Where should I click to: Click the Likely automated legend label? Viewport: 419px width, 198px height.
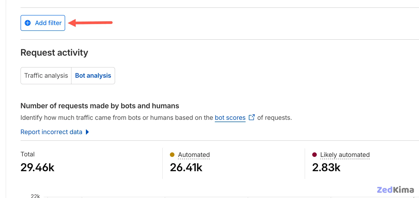(x=345, y=155)
